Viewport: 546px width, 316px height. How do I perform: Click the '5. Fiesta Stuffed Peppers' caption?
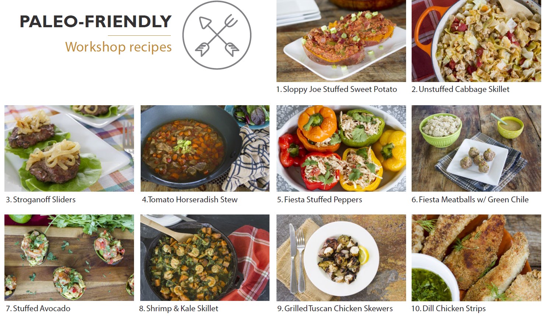(320, 200)
